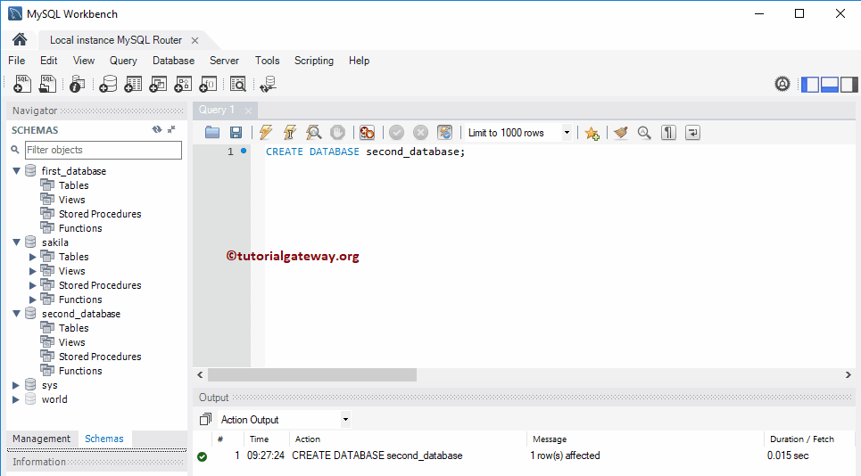Screen dimensions: 861x476
Task: Click the output history copy icon
Action: (x=205, y=420)
